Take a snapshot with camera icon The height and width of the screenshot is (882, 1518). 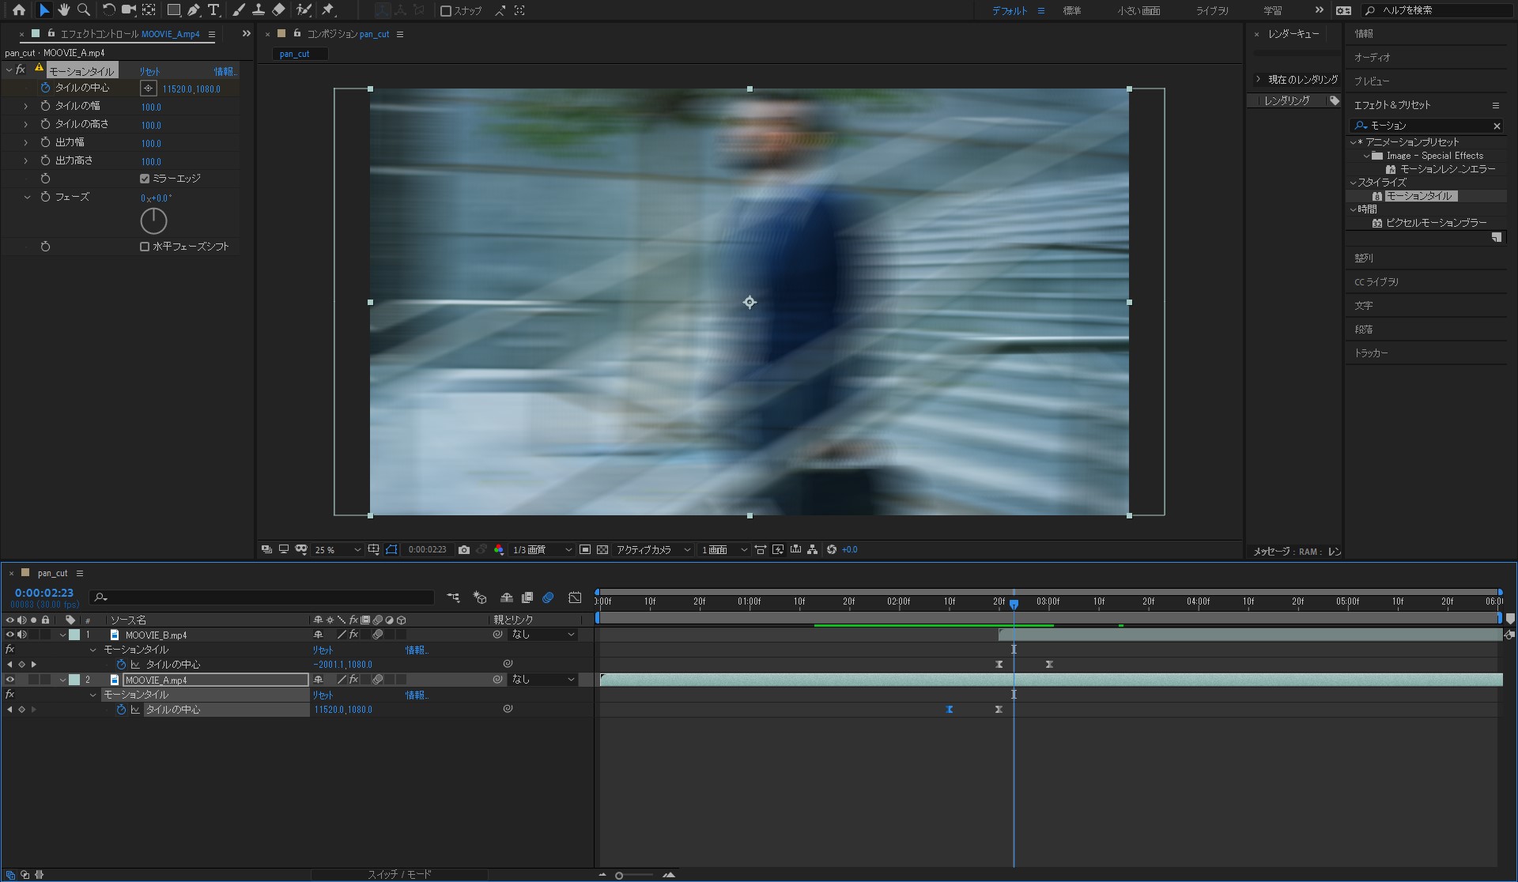pos(464,549)
